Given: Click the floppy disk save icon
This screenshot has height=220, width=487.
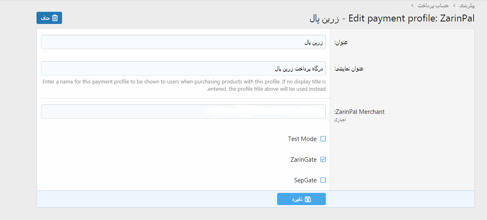Looking at the screenshot, I should (308, 199).
